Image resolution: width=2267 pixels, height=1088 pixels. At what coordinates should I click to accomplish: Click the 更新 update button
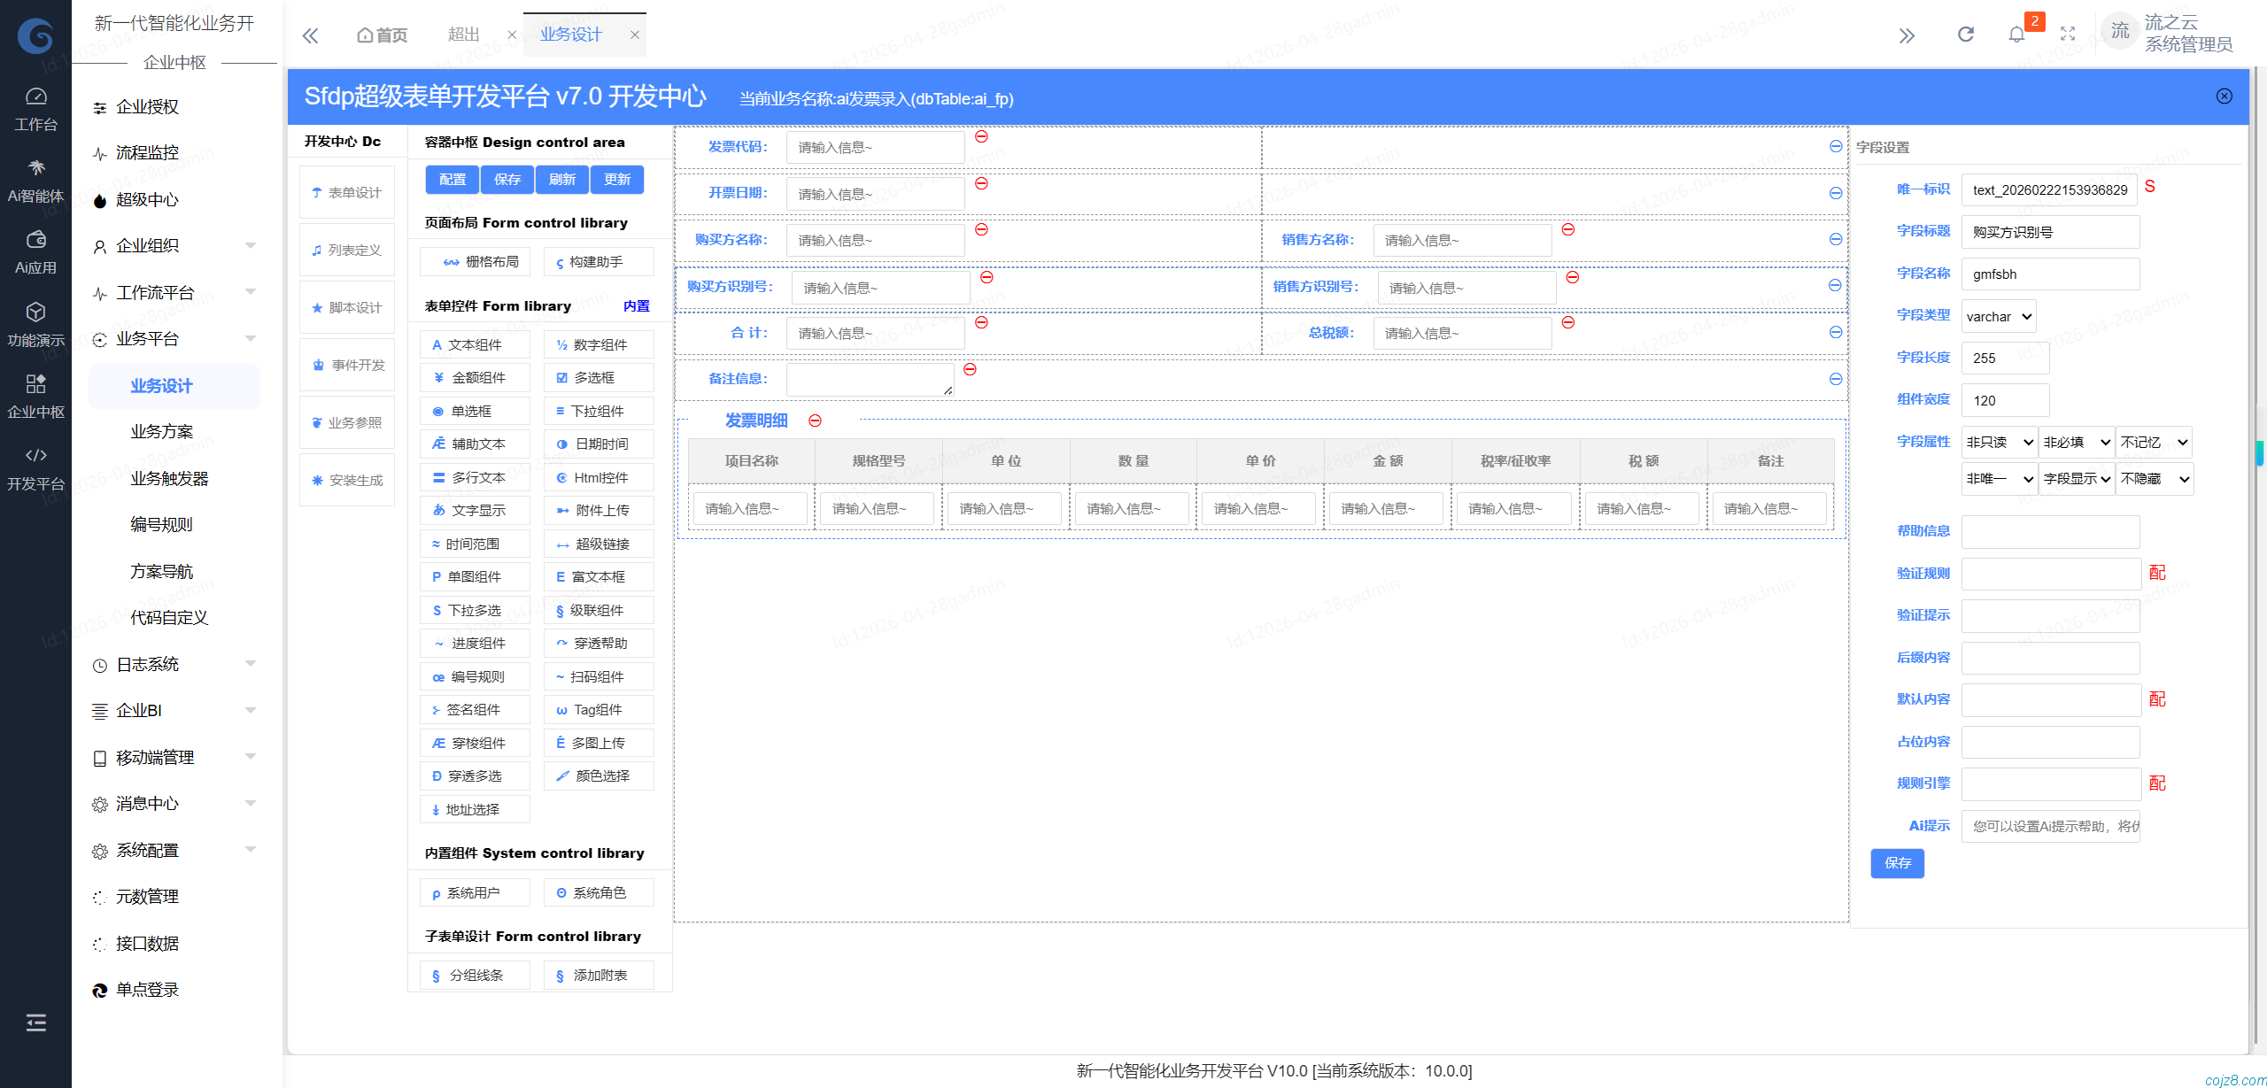pyautogui.click(x=616, y=179)
